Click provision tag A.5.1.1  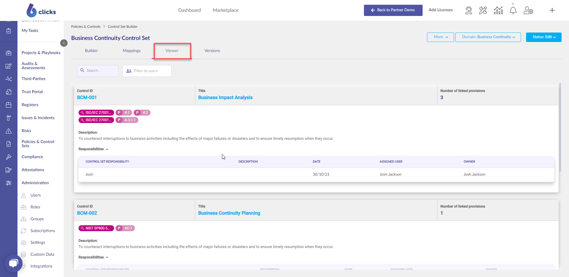(x=127, y=120)
